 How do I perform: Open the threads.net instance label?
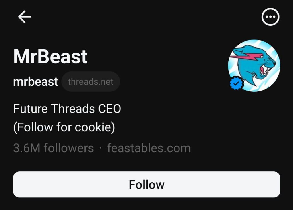tap(91, 81)
